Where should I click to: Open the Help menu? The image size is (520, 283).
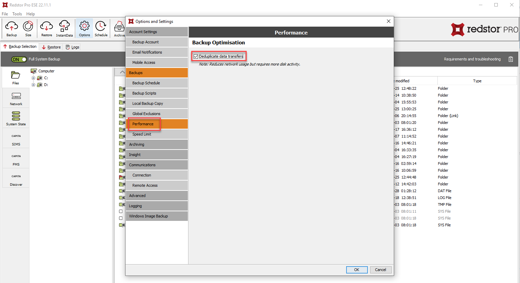coord(30,14)
